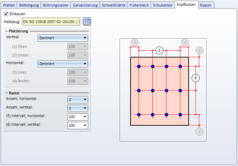This screenshot has height=166, width=238.
Task: Open the Horizontal placement dropdown
Action: 63,64
